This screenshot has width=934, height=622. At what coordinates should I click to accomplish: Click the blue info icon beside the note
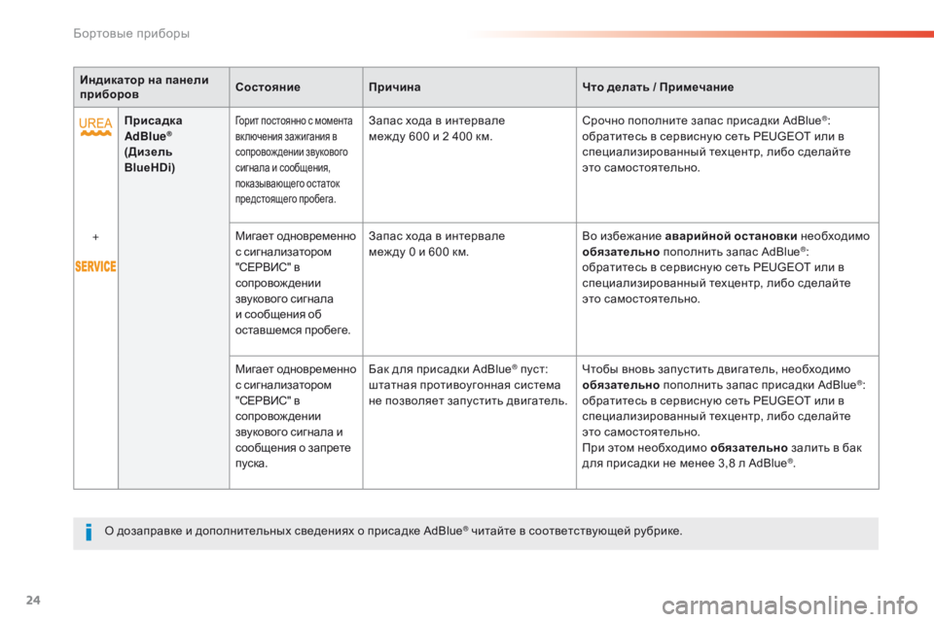(89, 532)
